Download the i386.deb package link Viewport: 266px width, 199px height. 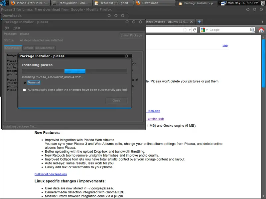point(154,111)
